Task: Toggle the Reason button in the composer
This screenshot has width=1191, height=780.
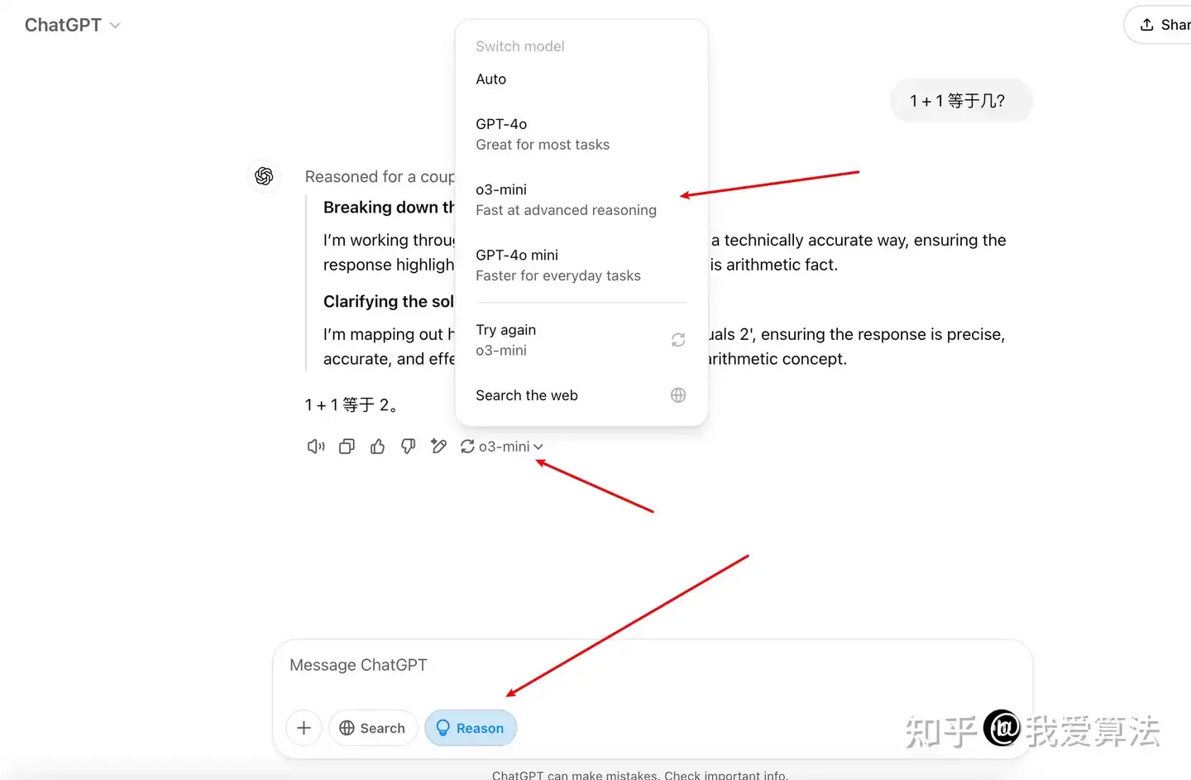Action: tap(471, 728)
